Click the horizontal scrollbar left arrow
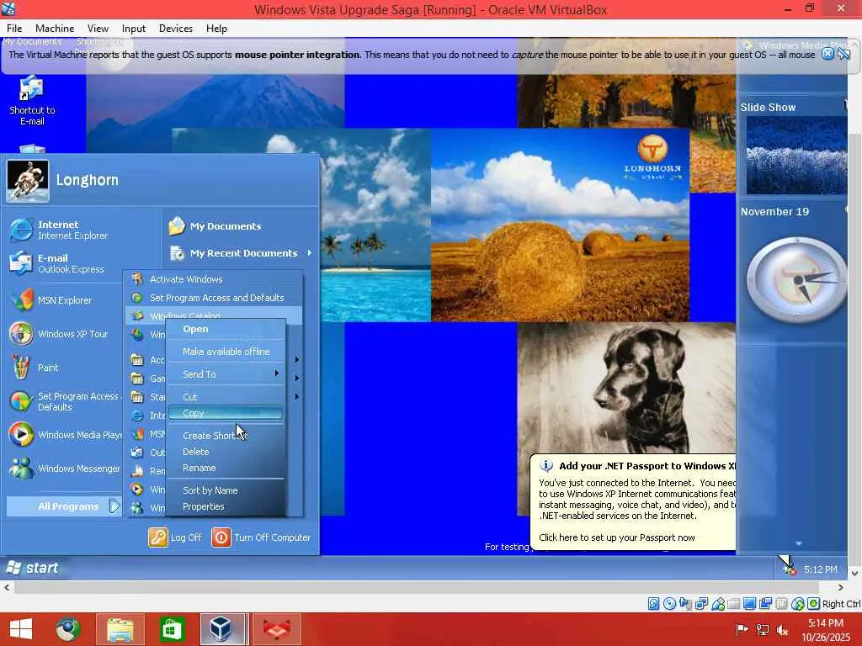 (7, 588)
